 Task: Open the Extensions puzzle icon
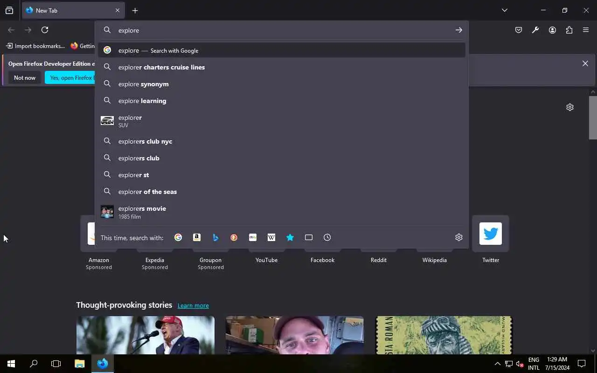[x=569, y=30]
